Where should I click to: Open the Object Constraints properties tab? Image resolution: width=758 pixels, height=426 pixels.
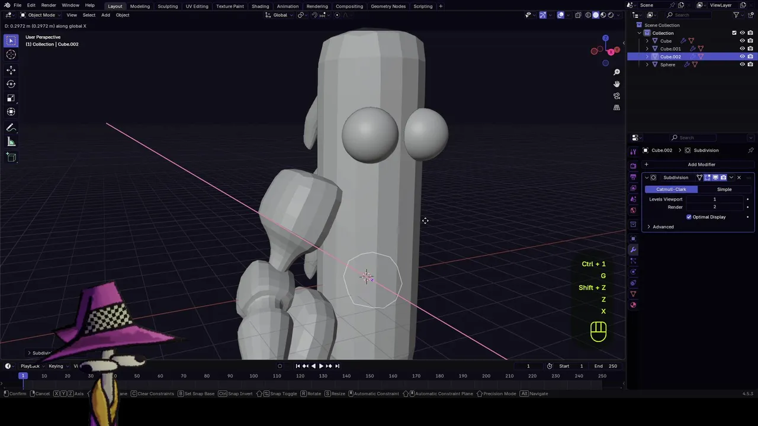point(633,283)
